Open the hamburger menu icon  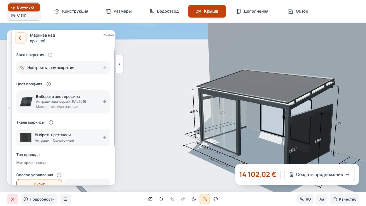(x=65, y=199)
